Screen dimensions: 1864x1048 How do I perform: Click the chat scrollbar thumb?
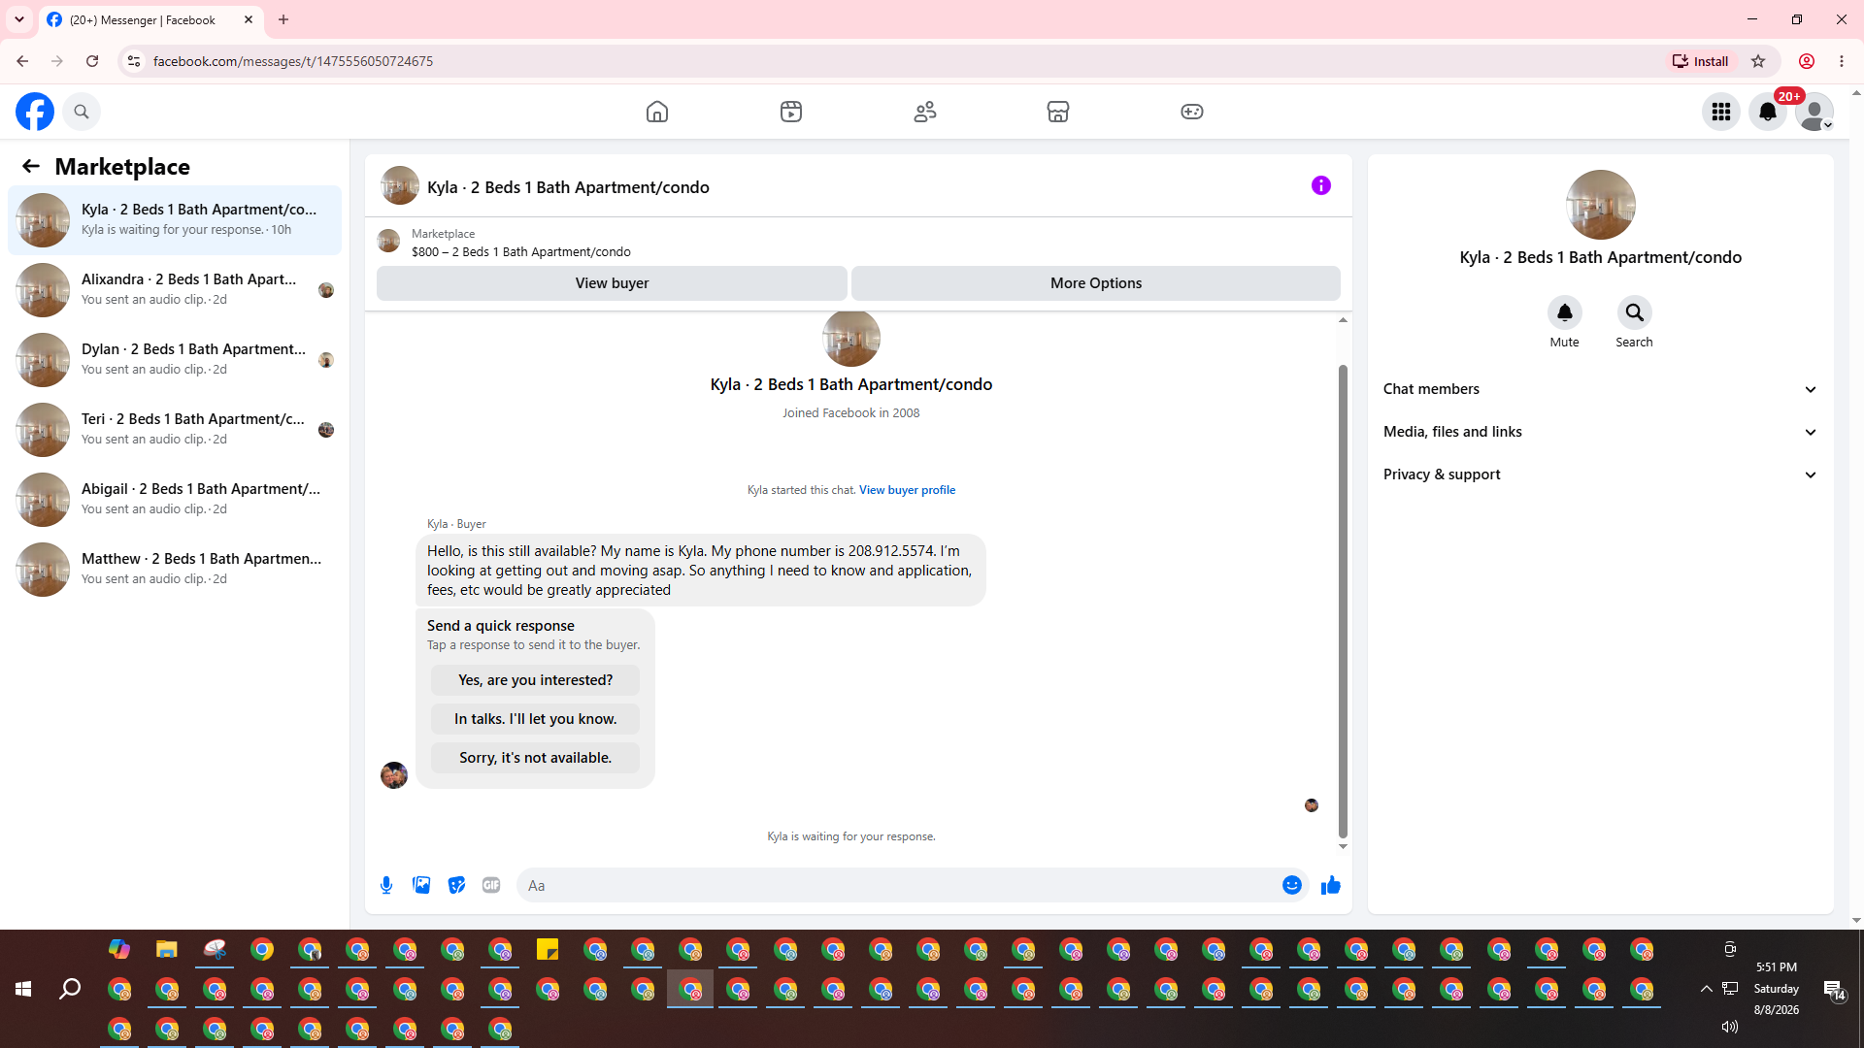1343,602
